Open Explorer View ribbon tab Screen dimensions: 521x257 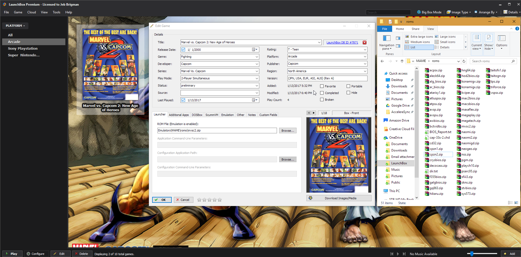click(430, 29)
